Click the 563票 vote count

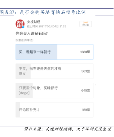85,71
